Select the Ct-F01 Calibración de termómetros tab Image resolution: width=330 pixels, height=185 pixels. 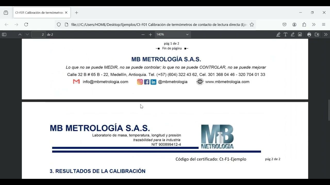coord(42,13)
